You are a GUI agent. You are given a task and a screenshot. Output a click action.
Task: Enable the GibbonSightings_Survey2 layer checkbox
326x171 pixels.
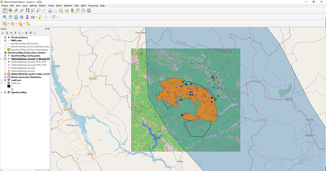5,68
